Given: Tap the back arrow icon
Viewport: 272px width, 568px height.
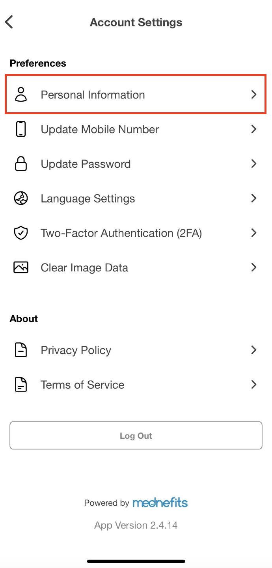Looking at the screenshot, I should coord(9,22).
